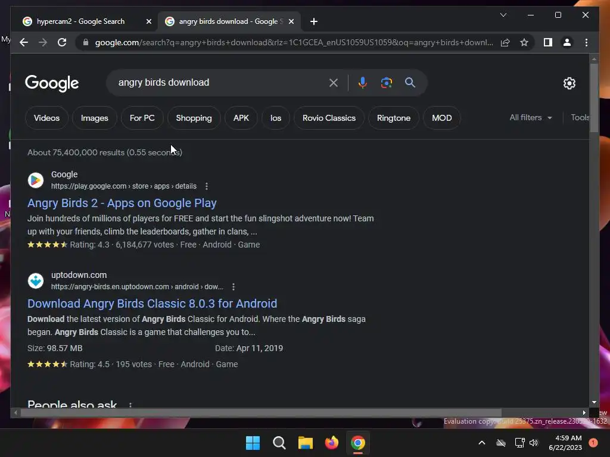
Task: Click the Google Play favicon
Action: [x=36, y=180]
